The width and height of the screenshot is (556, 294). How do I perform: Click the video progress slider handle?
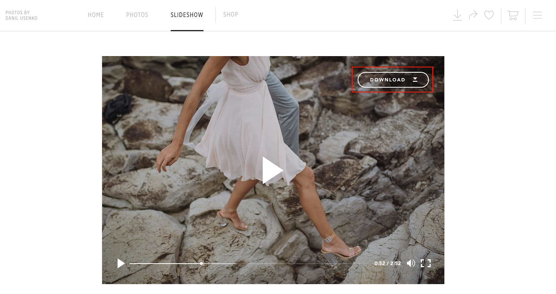click(x=201, y=263)
